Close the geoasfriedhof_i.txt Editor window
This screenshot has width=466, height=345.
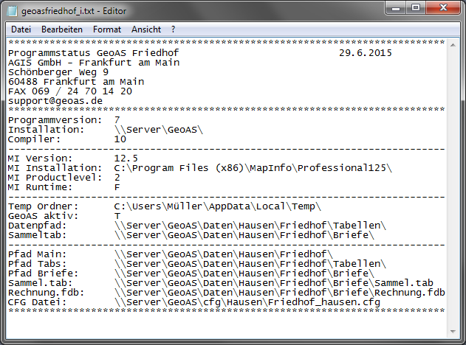point(443,8)
